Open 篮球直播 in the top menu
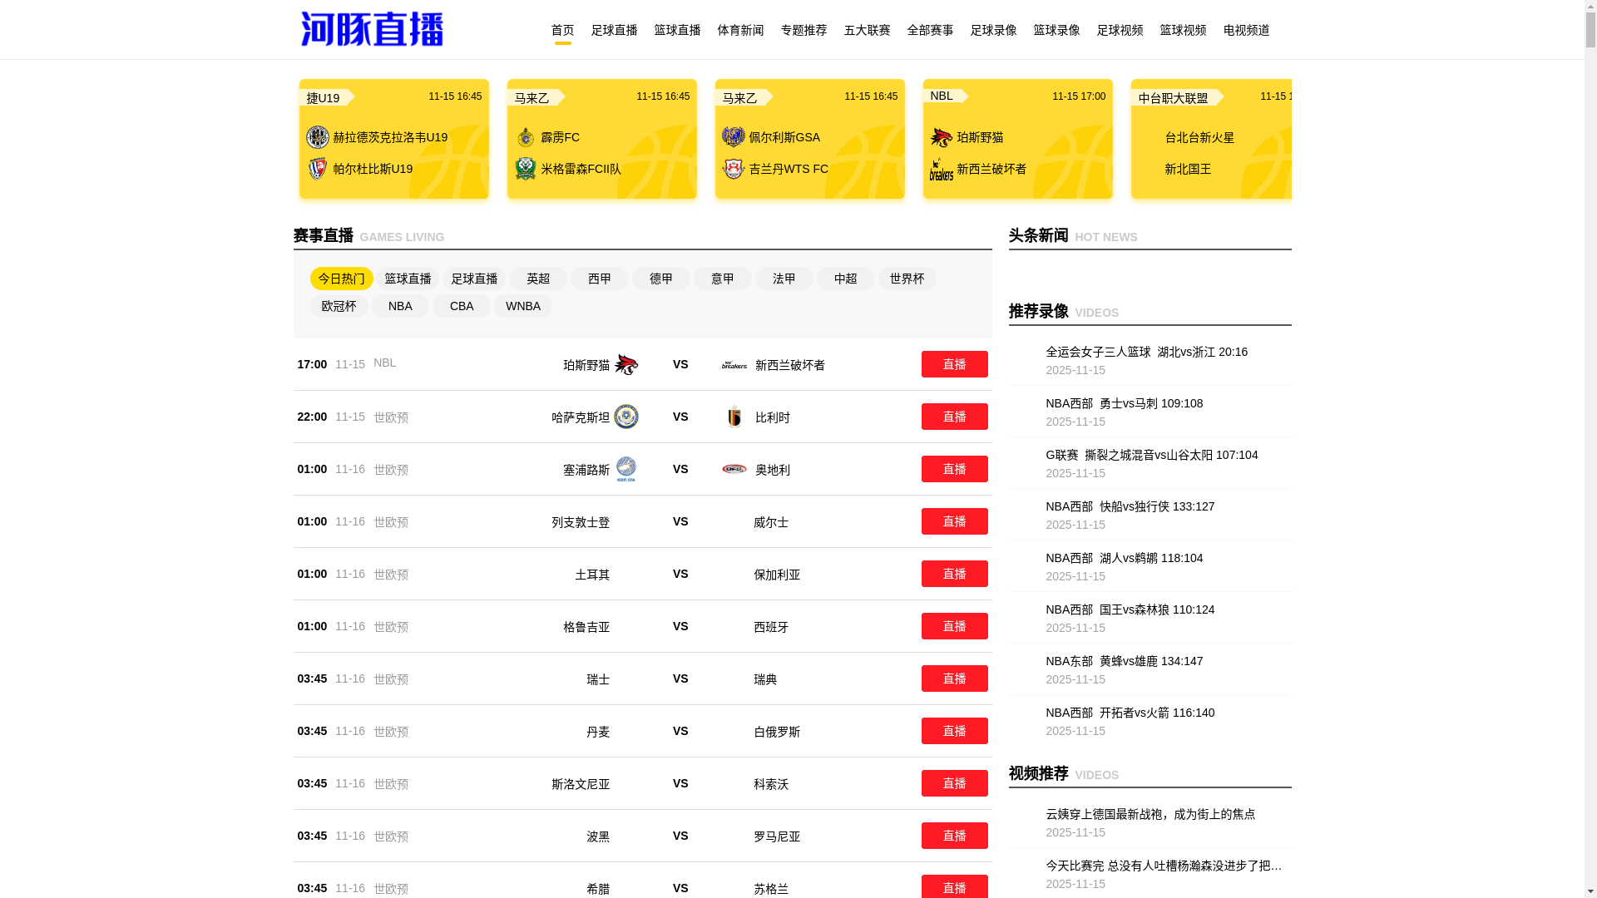Screen dimensions: 1597x898 [x=677, y=30]
